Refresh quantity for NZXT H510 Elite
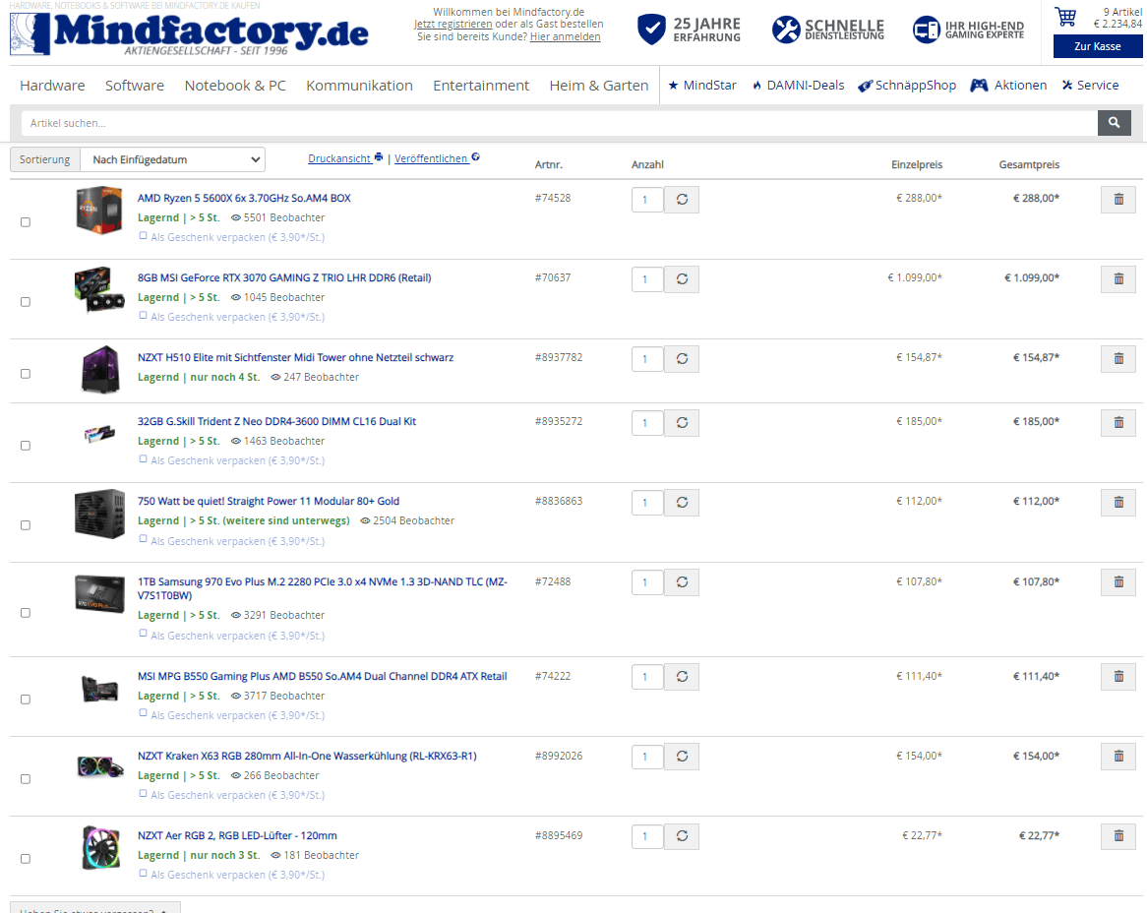Viewport: 1147px width, 913px height. tap(682, 359)
